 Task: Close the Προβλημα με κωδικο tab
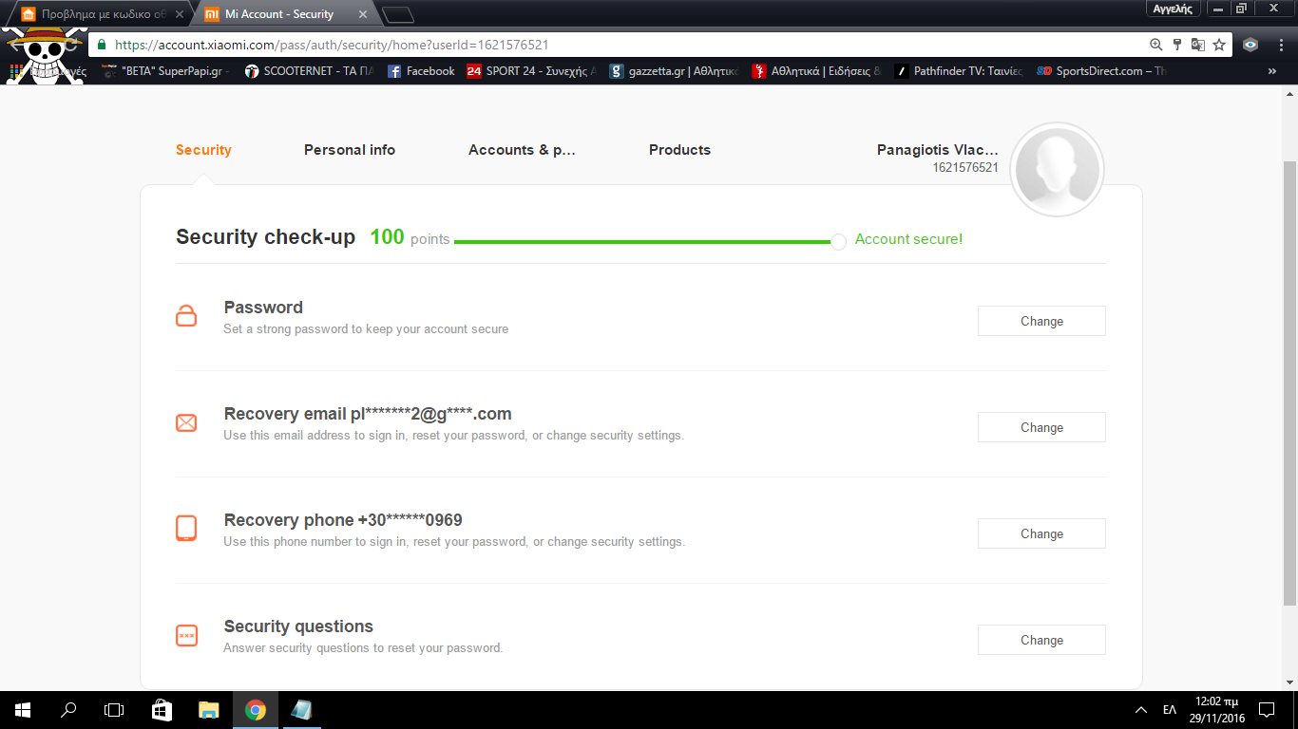pyautogui.click(x=178, y=14)
